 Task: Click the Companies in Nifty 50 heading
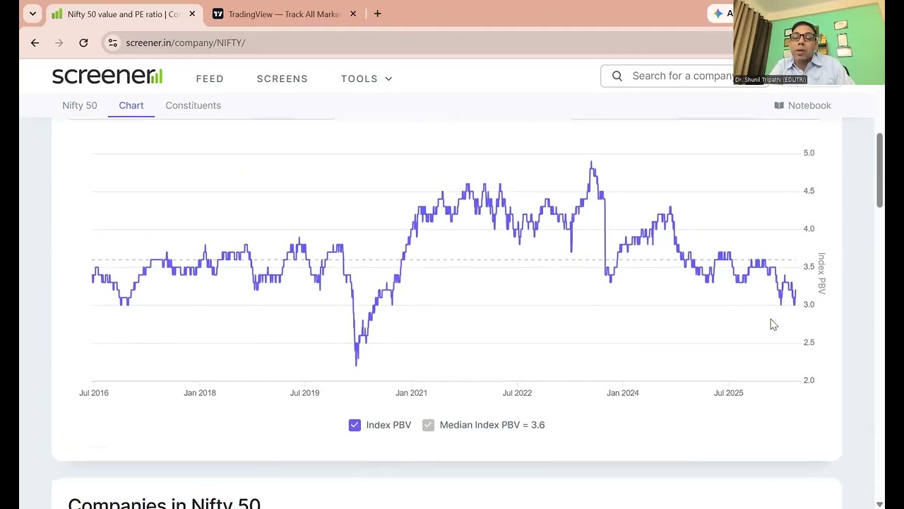point(164,504)
